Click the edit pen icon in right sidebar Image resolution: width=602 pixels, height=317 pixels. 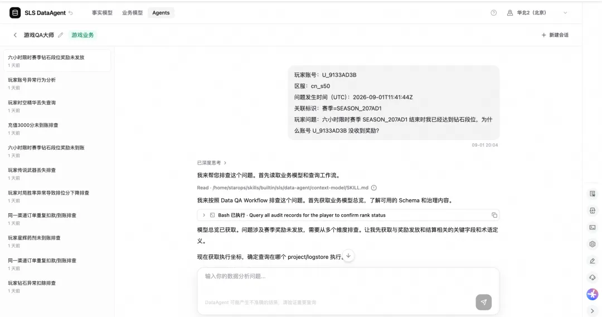click(x=593, y=261)
